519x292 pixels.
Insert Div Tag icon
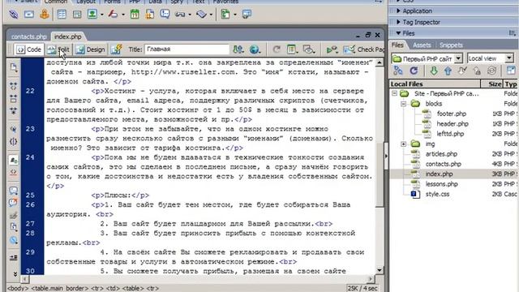pyautogui.click(x=77, y=15)
